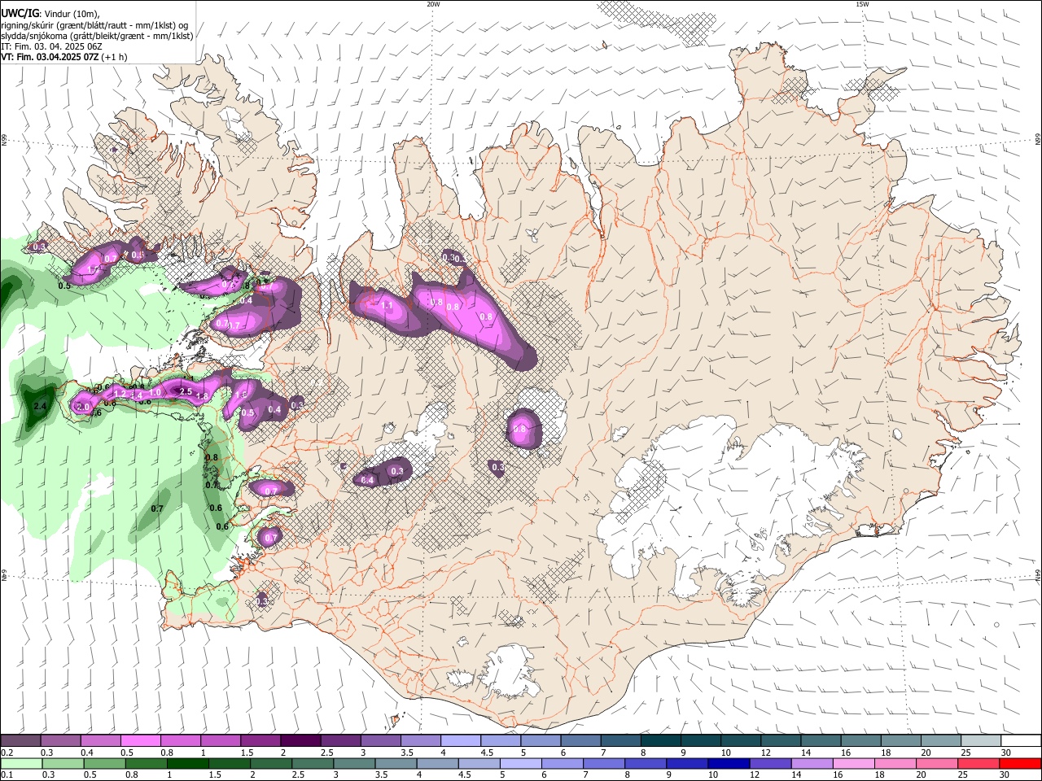Screen dimensions: 1042x781
Task: Select the 'rigning/skúrir' legend description line
Action: coord(94,24)
